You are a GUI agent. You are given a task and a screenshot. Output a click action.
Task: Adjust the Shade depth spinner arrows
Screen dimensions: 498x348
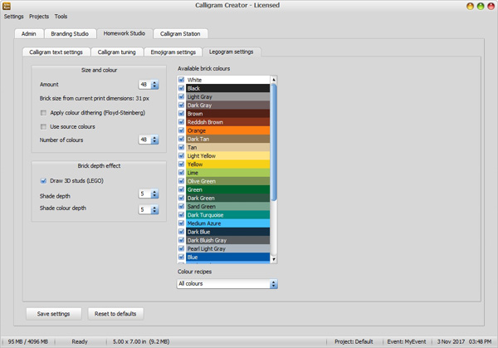154,194
